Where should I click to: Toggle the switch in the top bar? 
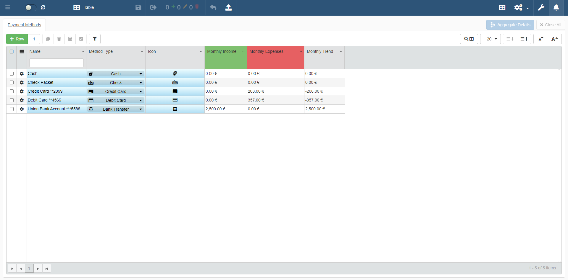click(30, 8)
